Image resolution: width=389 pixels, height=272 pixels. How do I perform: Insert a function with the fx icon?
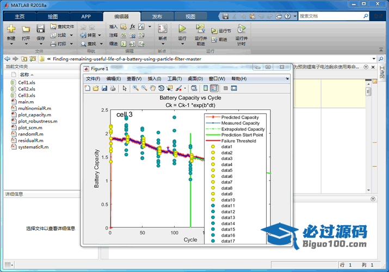[133, 27]
